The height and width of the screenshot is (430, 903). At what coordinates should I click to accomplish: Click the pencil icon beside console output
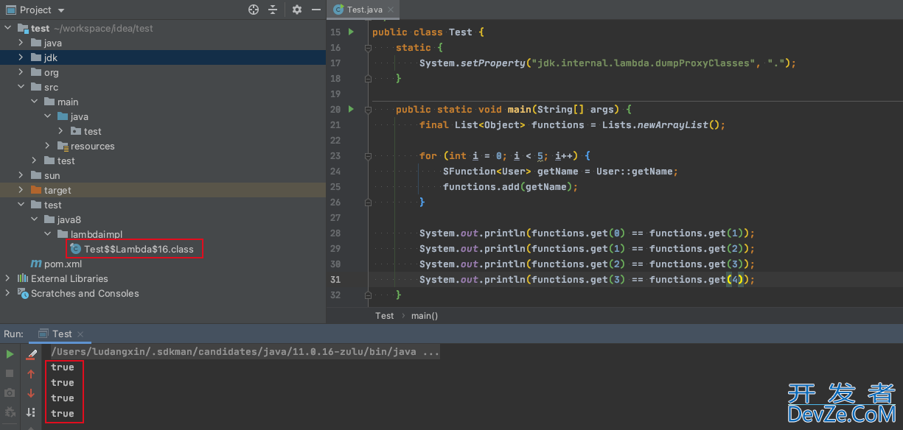(31, 355)
